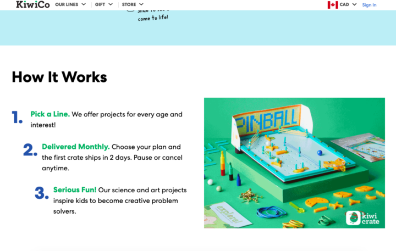Image resolution: width=396 pixels, height=251 pixels.
Task: Click the KiwiCo logo
Action: [33, 4]
